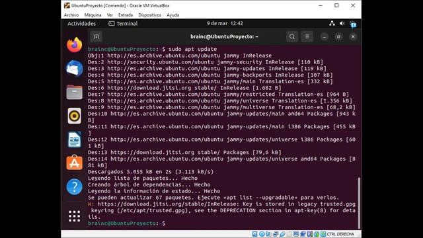Open the Entrada menu
Screen dimensions: 423x238
126,15
